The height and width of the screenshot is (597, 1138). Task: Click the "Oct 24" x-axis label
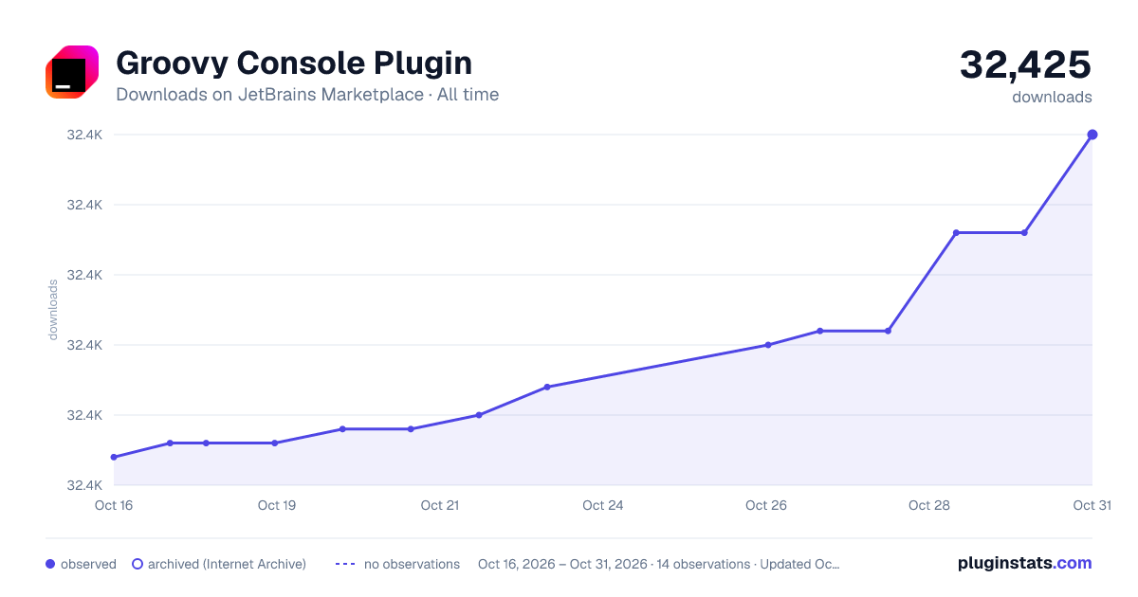[603, 505]
